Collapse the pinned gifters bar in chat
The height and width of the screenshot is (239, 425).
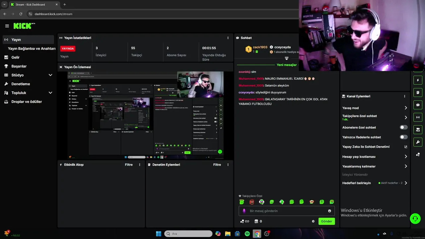[287, 58]
